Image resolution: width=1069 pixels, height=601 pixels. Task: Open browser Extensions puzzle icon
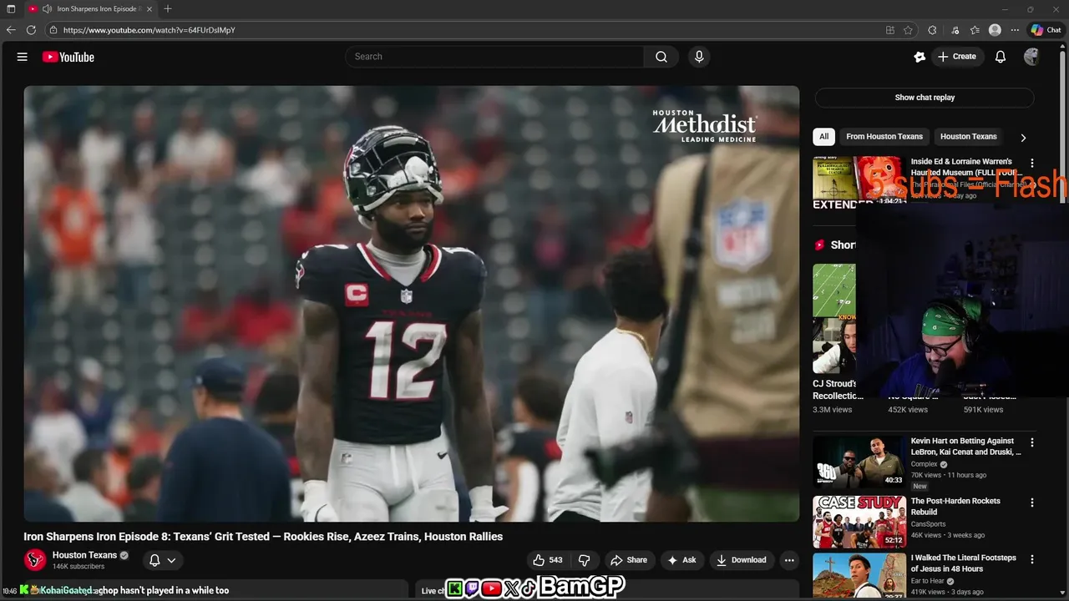tap(932, 30)
